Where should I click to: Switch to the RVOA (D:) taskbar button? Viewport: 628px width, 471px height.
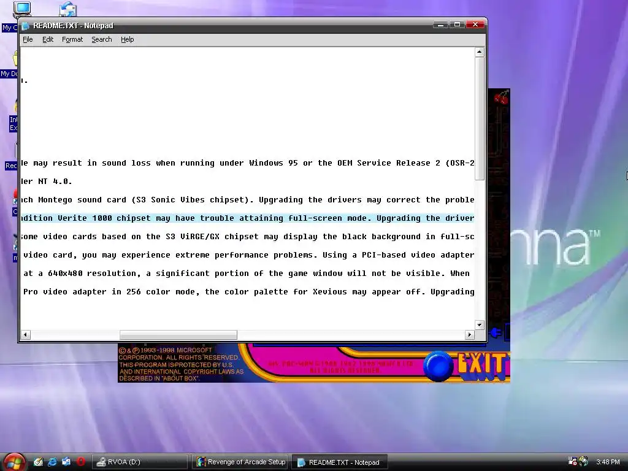pos(140,462)
